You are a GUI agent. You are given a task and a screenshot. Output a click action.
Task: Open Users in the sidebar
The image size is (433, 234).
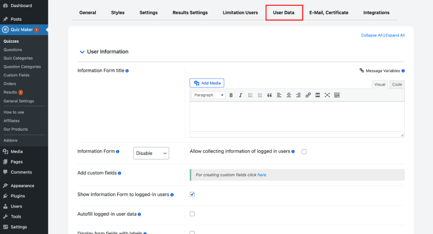16,206
